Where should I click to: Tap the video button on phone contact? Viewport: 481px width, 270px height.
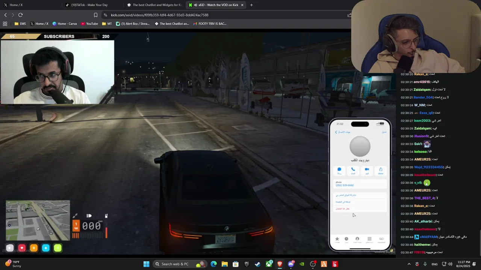tap(367, 171)
